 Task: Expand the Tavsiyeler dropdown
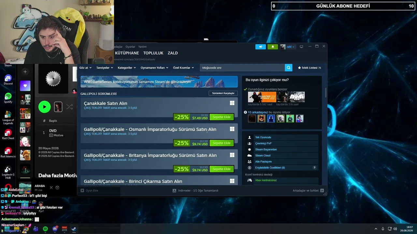[x=105, y=68]
